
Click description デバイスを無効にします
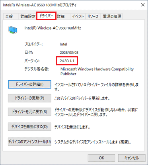(x=72, y=127)
